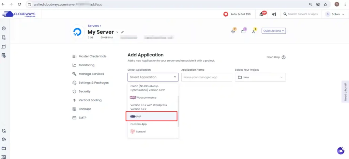Edit the server name with pencil icon
This screenshot has height=159, width=349.
[122, 32]
